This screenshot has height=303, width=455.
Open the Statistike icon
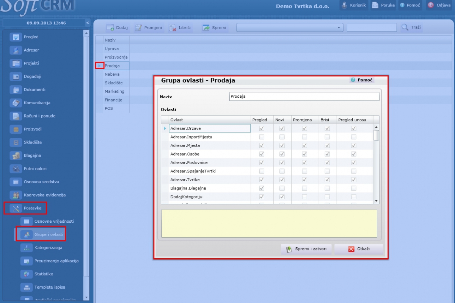(26, 274)
